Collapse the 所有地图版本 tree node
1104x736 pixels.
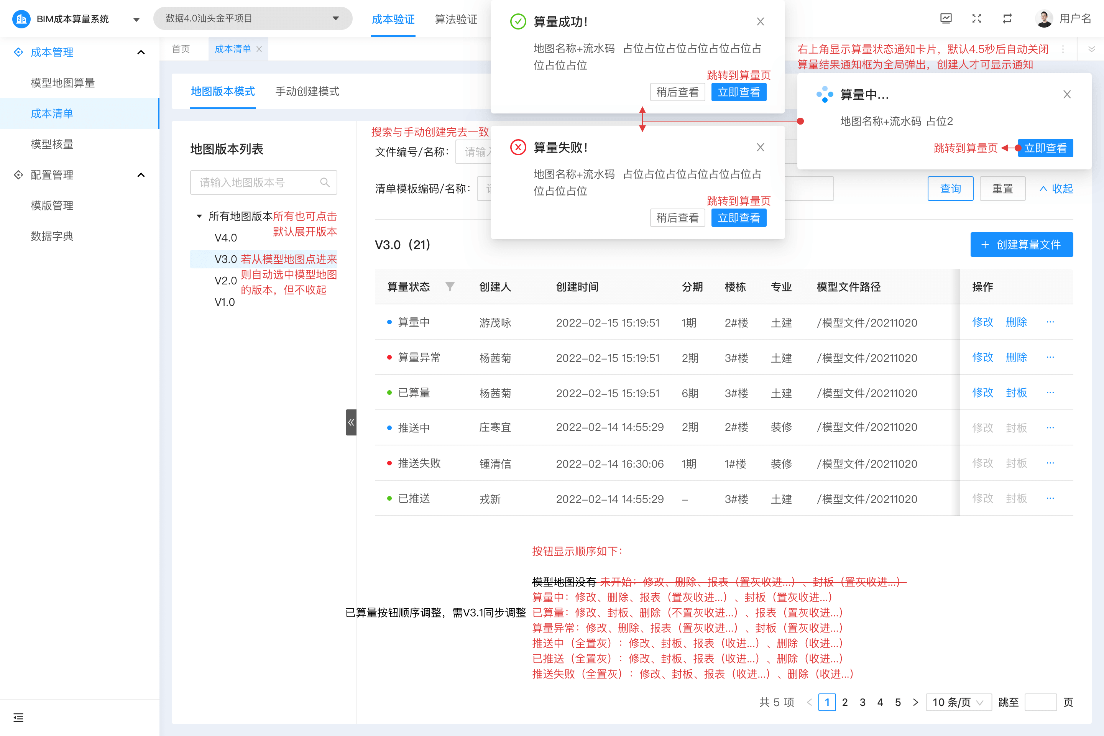[x=199, y=216]
